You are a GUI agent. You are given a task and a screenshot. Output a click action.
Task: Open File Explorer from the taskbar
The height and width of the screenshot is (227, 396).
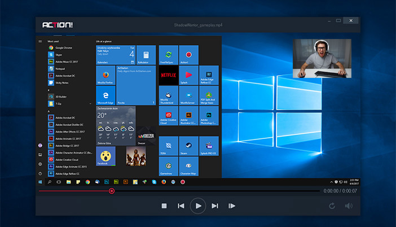coord(68,182)
